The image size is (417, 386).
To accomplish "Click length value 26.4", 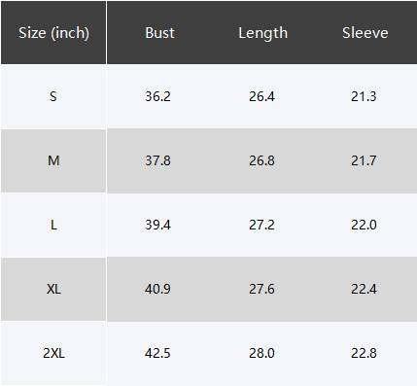I will [x=261, y=96].
